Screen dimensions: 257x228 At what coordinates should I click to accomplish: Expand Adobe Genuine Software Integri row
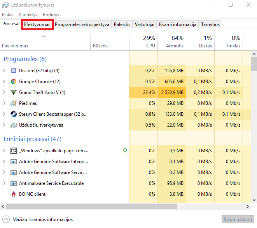click(4, 162)
